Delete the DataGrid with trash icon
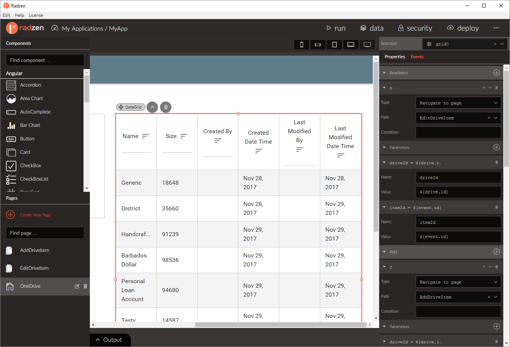 coord(166,107)
